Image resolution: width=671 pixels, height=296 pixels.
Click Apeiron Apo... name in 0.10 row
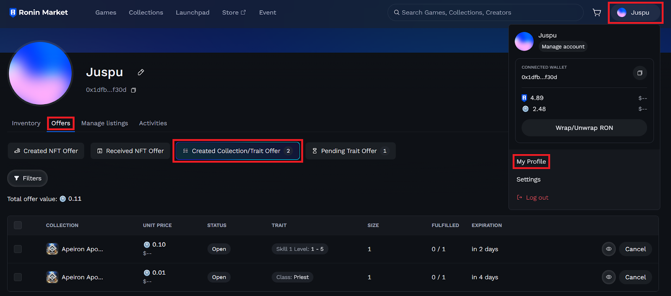pyautogui.click(x=82, y=249)
